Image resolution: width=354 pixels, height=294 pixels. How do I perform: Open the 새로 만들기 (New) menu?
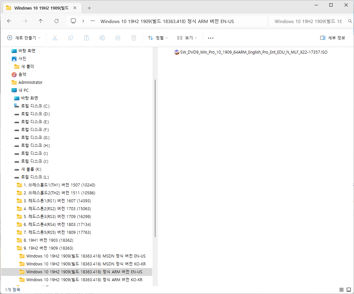(24, 38)
